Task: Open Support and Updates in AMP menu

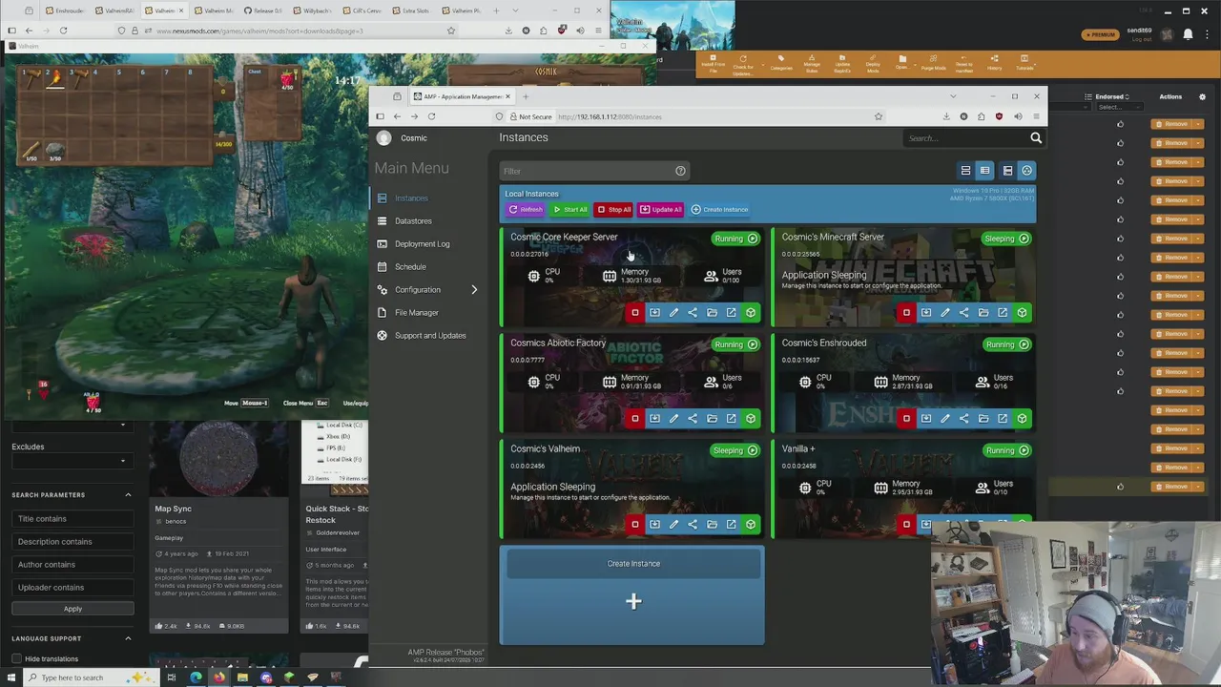Action: click(x=430, y=336)
